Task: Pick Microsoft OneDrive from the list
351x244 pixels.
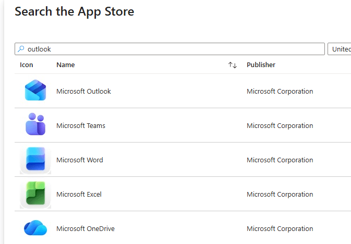Action: tap(86, 229)
